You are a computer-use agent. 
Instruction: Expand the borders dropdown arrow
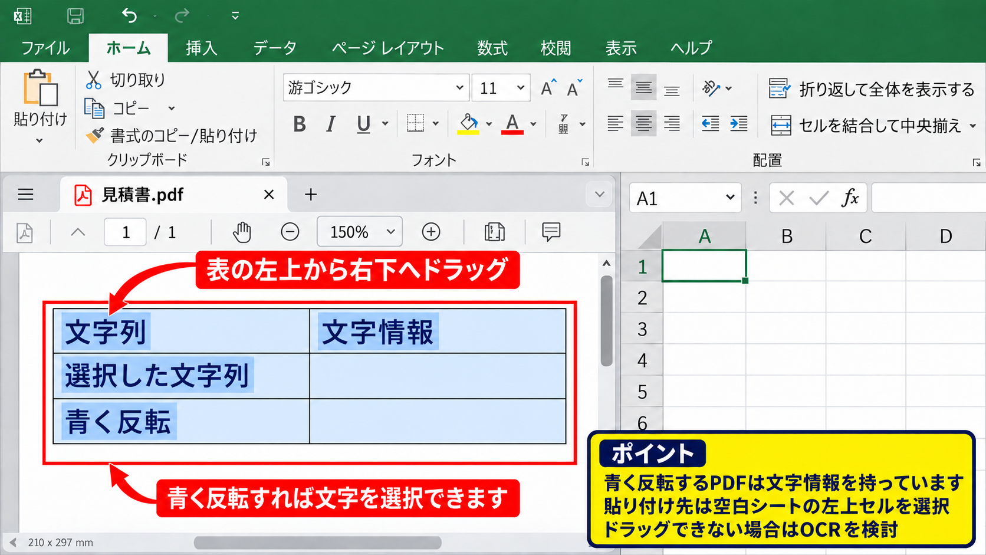click(x=436, y=124)
